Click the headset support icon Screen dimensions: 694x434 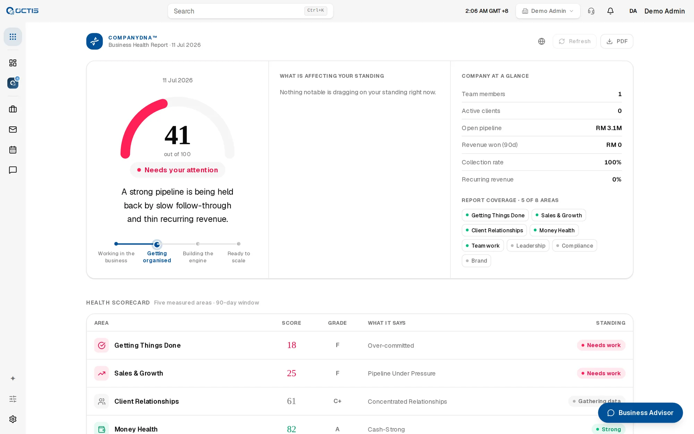[x=591, y=11]
